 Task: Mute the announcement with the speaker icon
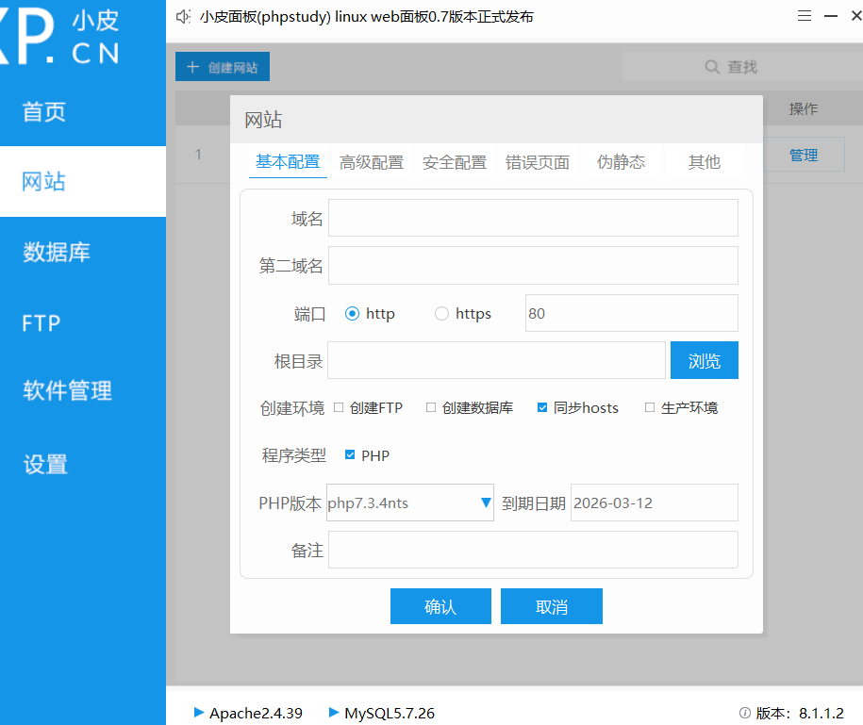coord(183,16)
